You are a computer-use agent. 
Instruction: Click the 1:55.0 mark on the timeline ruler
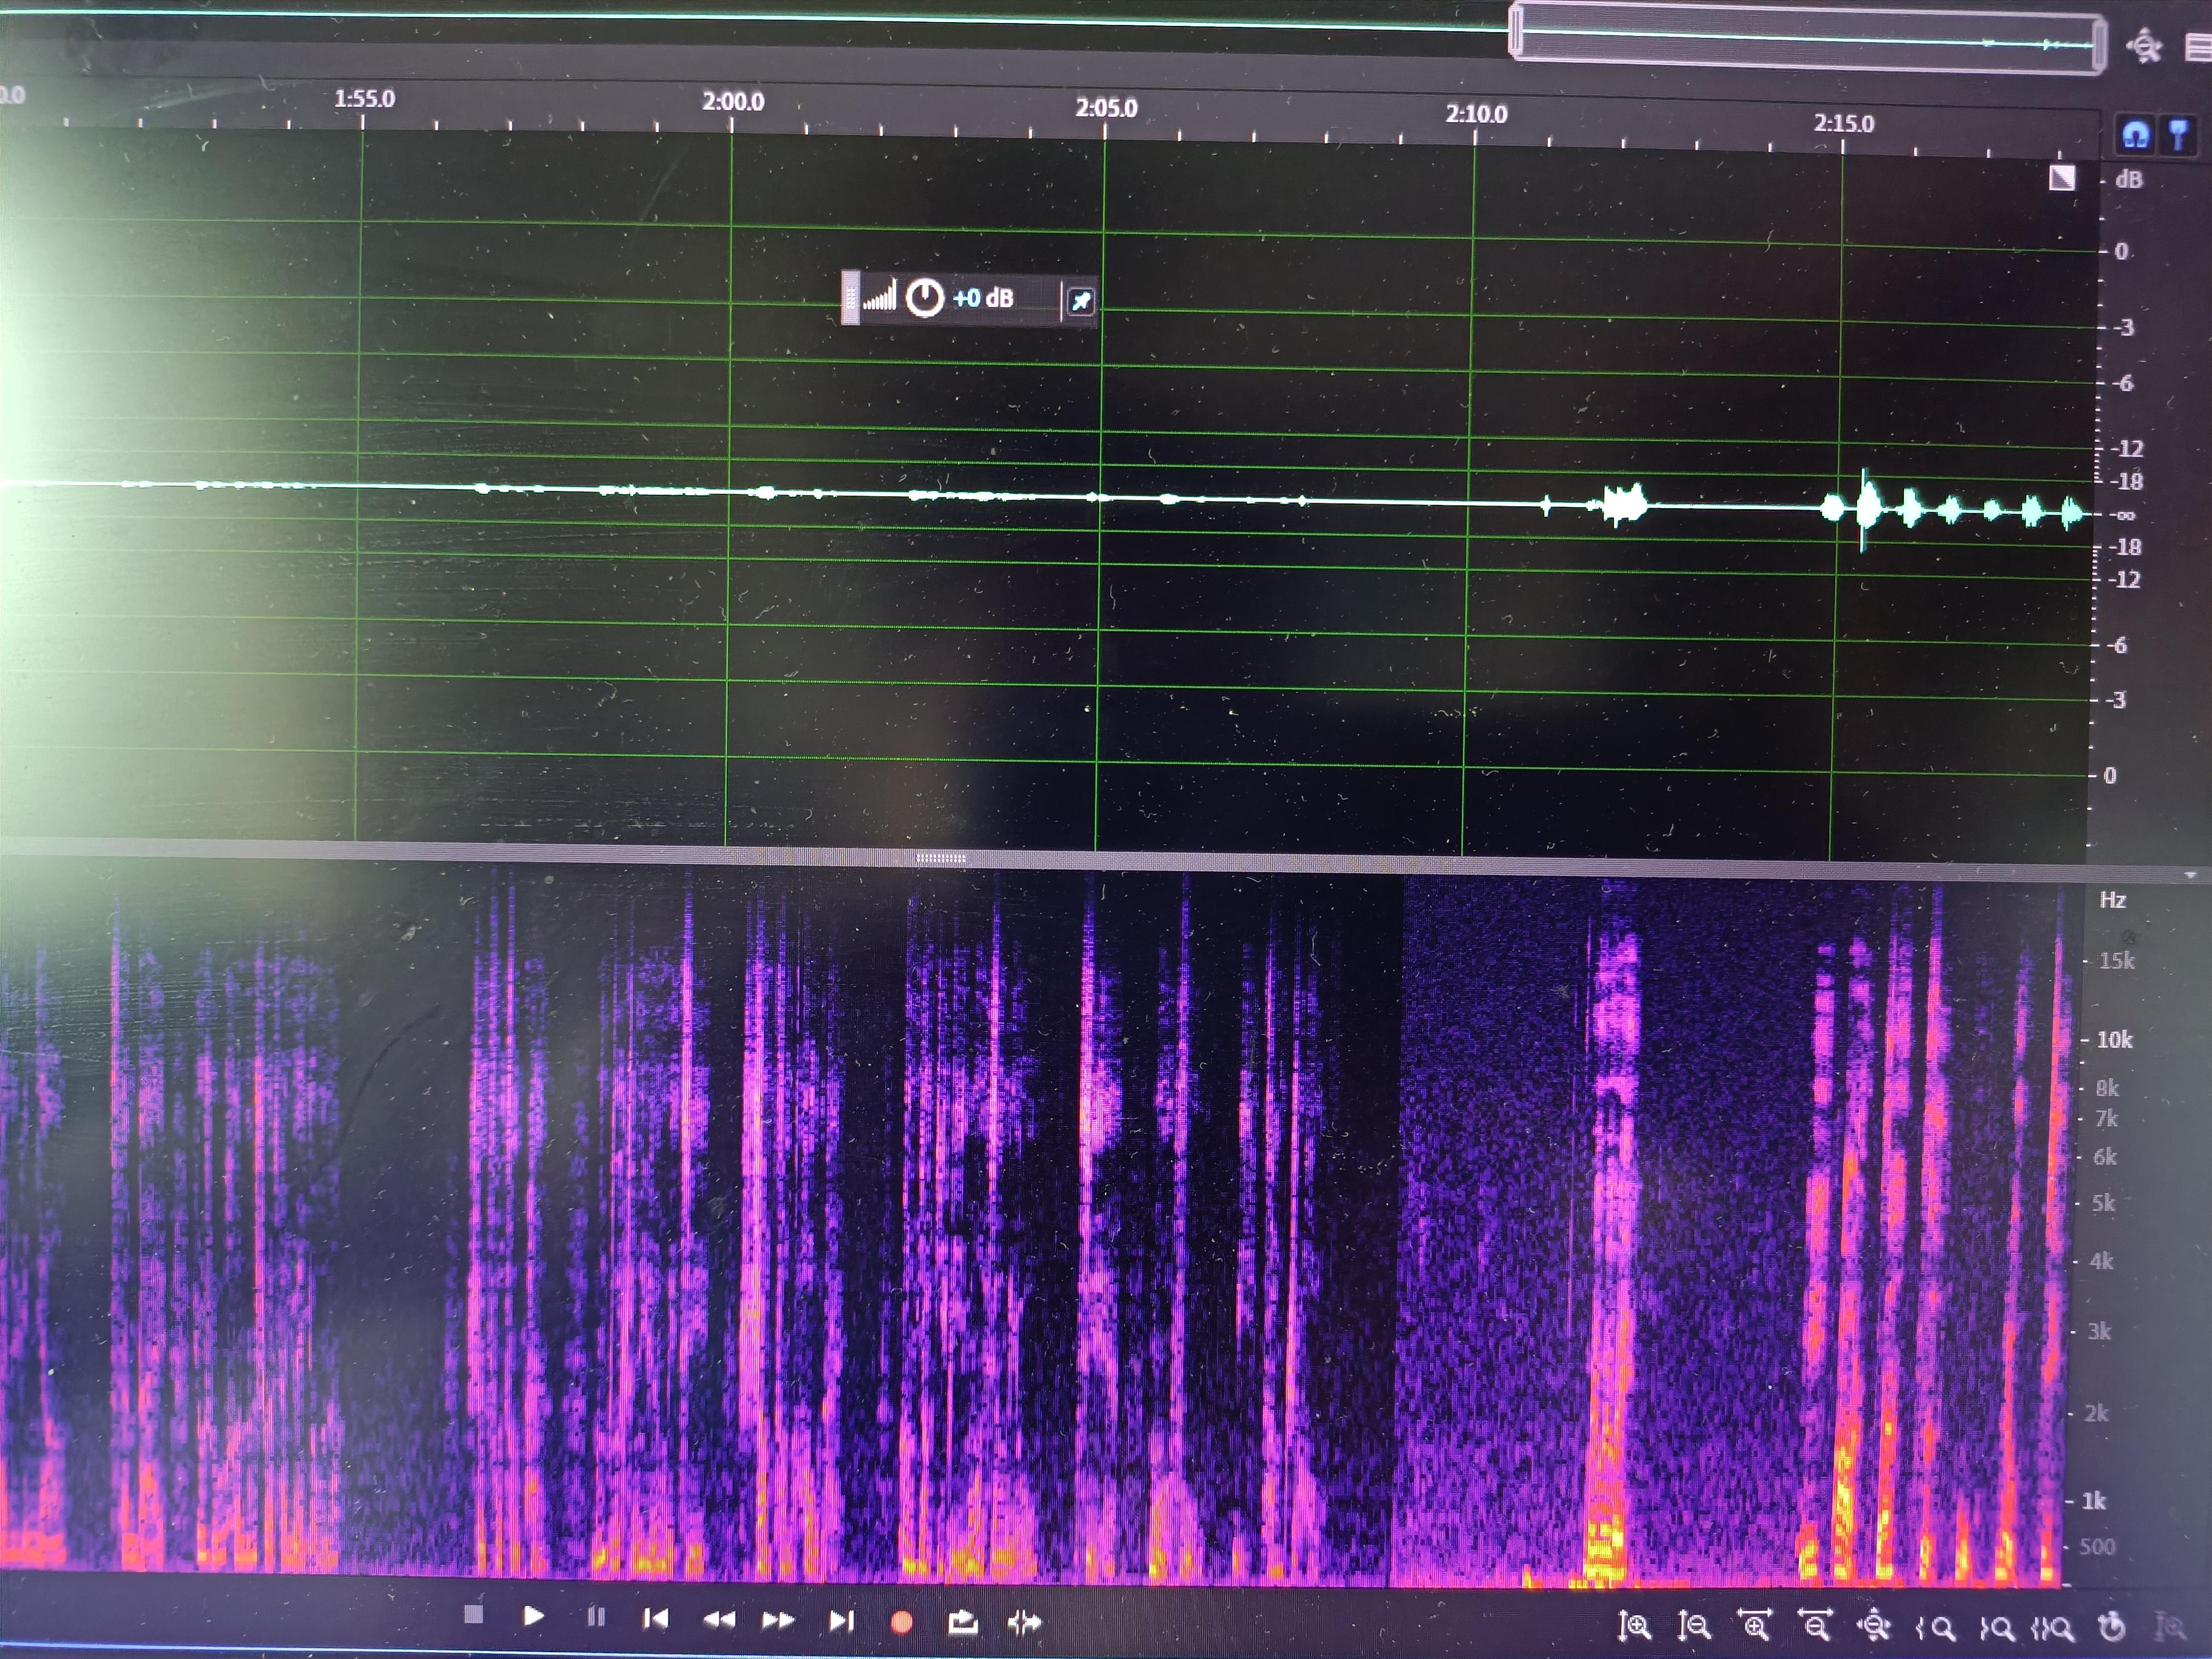pos(364,99)
